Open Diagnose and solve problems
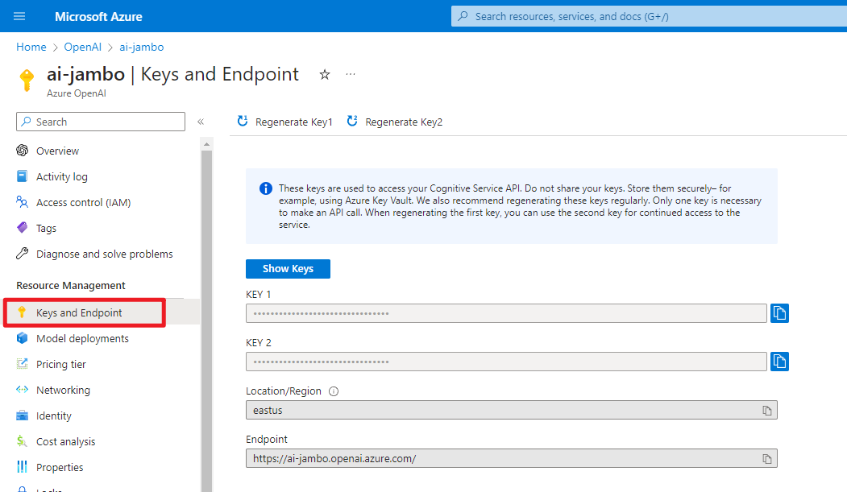847x492 pixels. click(103, 254)
